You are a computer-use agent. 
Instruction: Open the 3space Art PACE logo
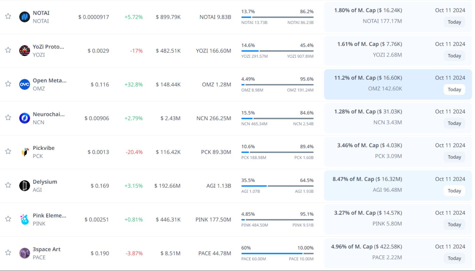pyautogui.click(x=25, y=253)
